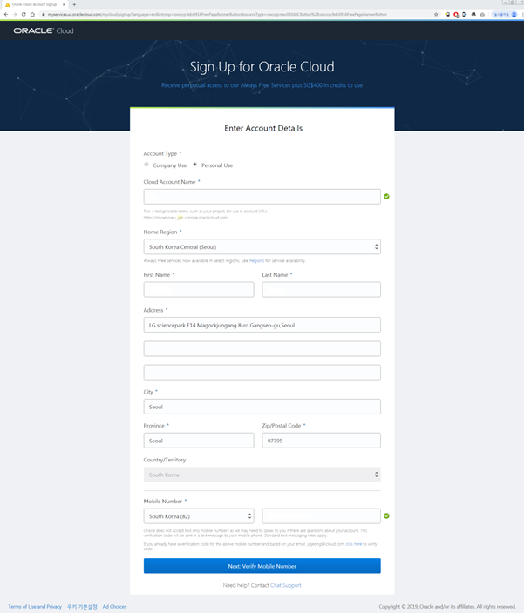Reload the page with the refresh icon
Viewport: 524px width, 613px height.
[24, 15]
